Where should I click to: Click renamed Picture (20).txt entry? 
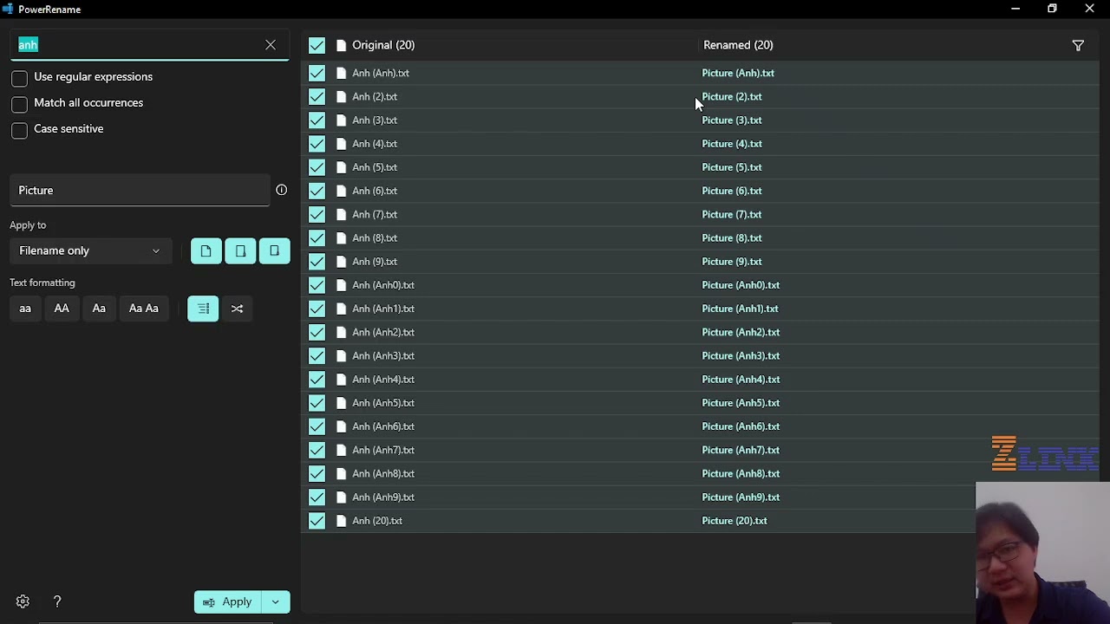point(735,521)
